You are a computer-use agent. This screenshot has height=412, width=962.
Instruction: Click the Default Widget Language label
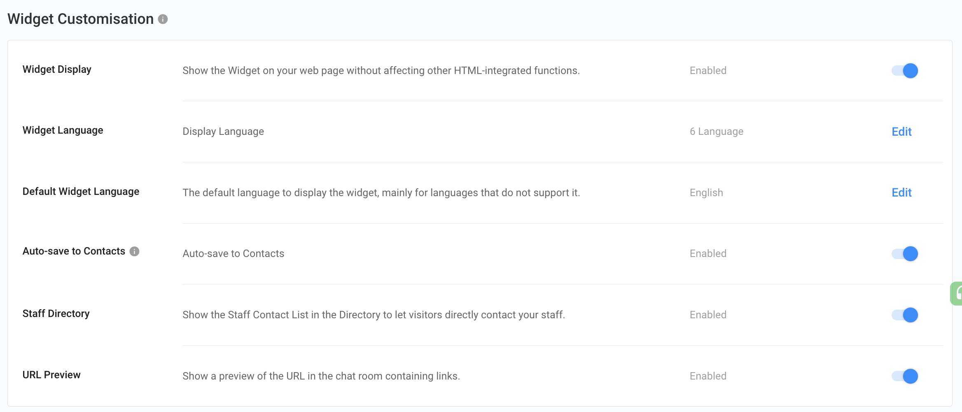(81, 192)
